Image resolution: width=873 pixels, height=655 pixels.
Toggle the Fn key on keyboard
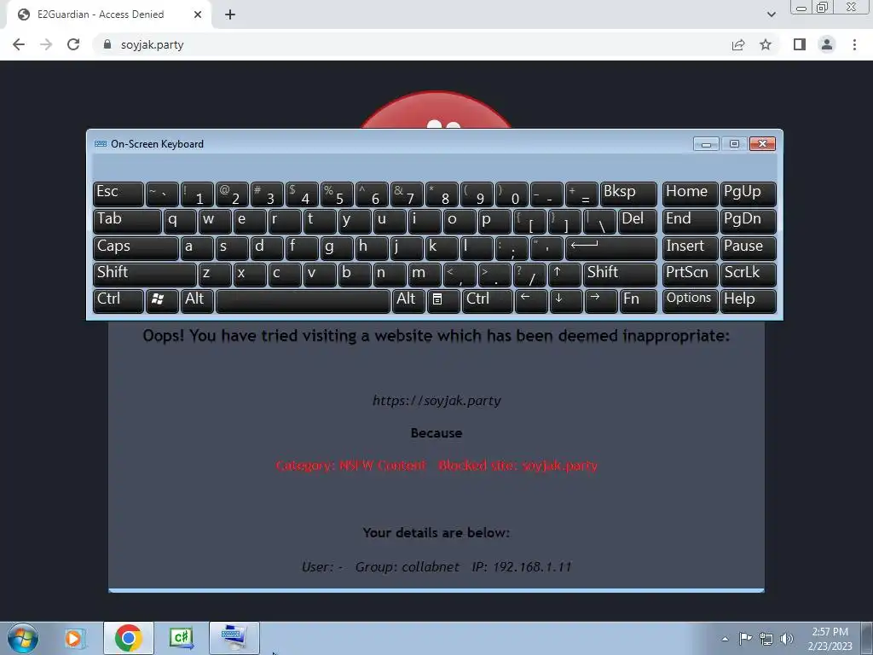tap(638, 301)
